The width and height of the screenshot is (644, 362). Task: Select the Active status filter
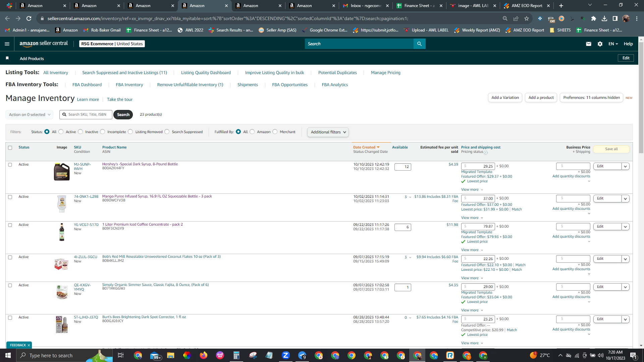click(61, 132)
